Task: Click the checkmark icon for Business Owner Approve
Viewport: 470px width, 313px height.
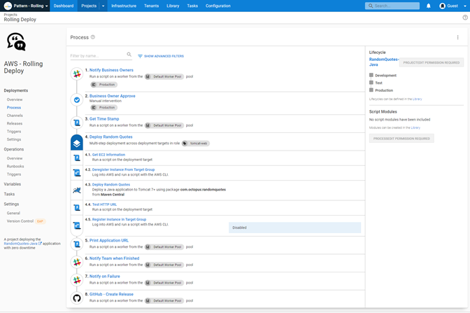Action: coord(77,100)
